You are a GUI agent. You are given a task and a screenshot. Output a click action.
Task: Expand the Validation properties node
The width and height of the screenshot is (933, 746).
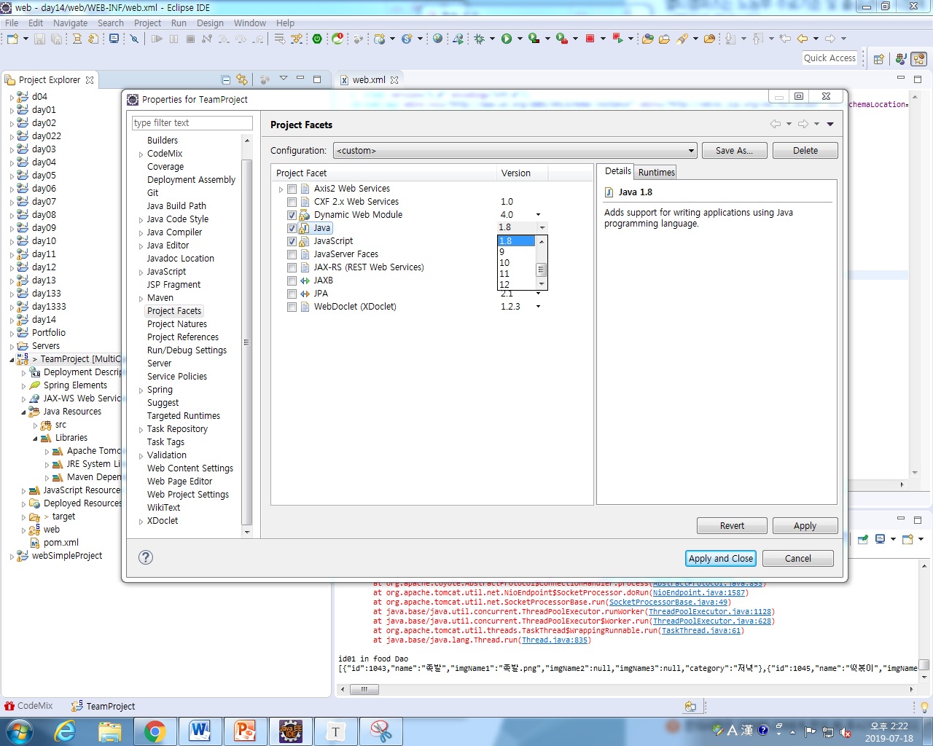click(x=141, y=456)
